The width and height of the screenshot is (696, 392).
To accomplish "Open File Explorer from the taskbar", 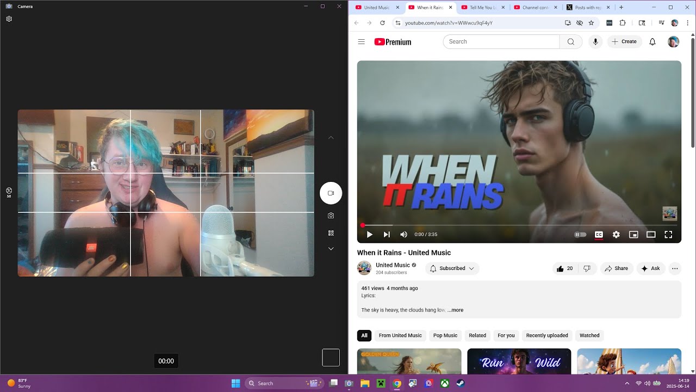I will (x=365, y=383).
